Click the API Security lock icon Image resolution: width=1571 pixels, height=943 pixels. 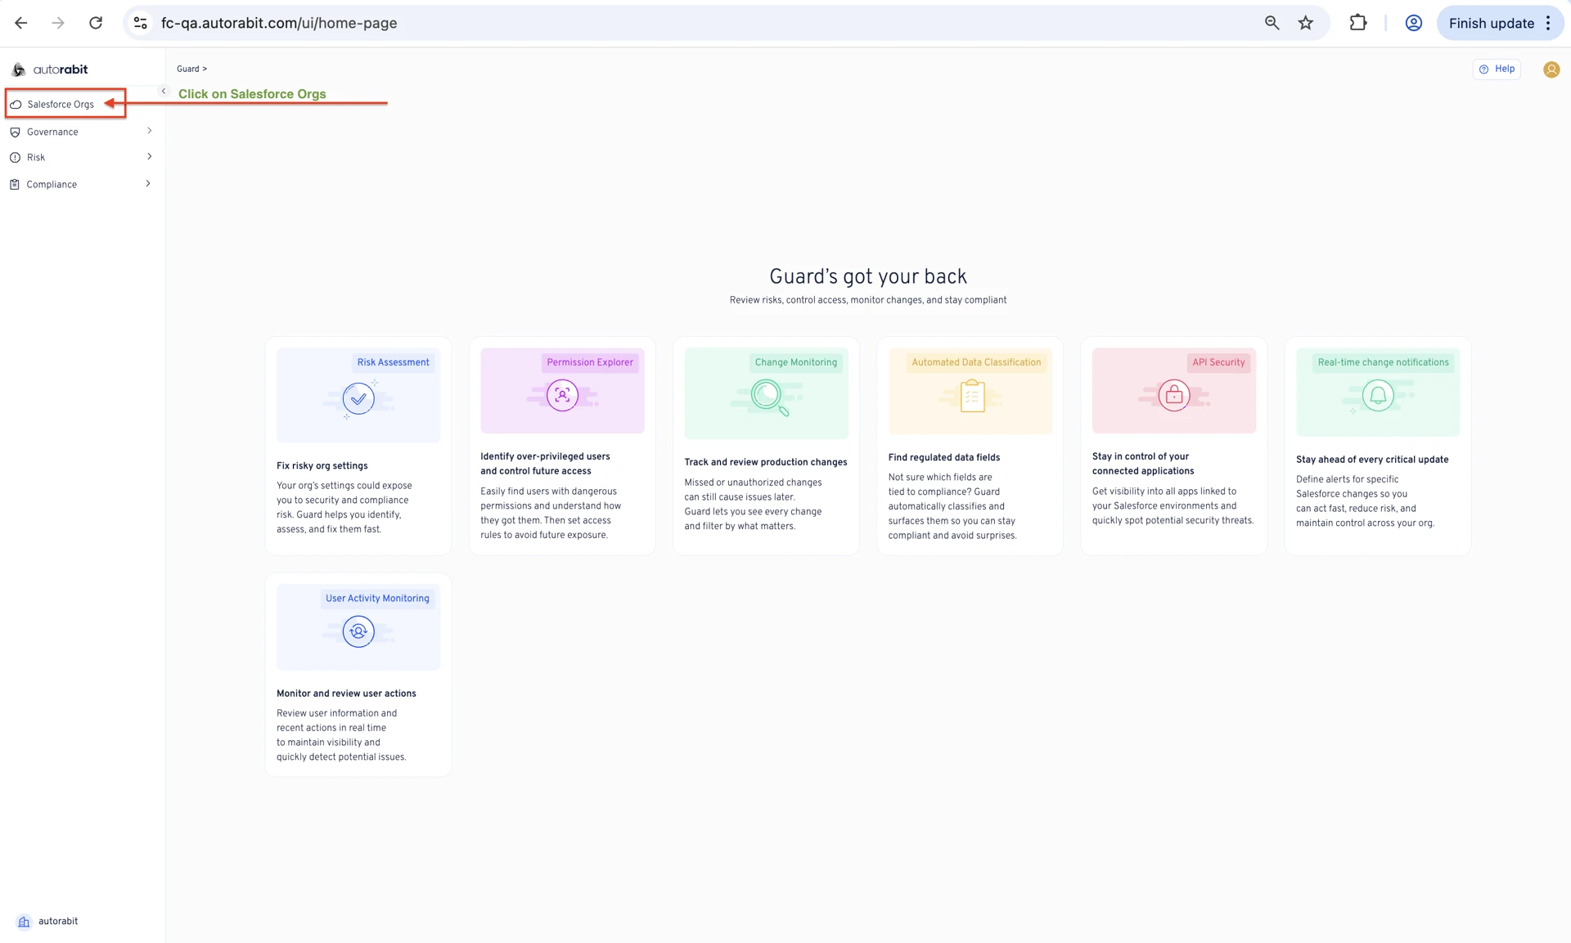pyautogui.click(x=1173, y=395)
